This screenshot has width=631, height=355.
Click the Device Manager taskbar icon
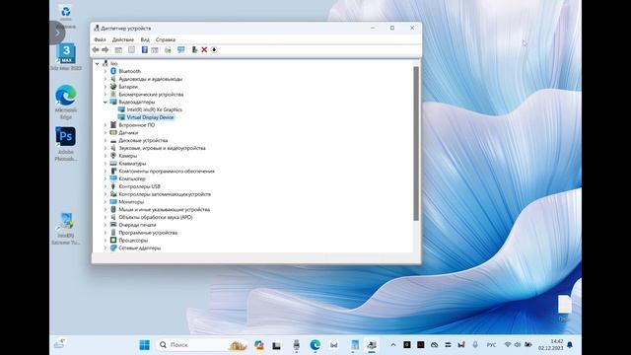(x=372, y=345)
